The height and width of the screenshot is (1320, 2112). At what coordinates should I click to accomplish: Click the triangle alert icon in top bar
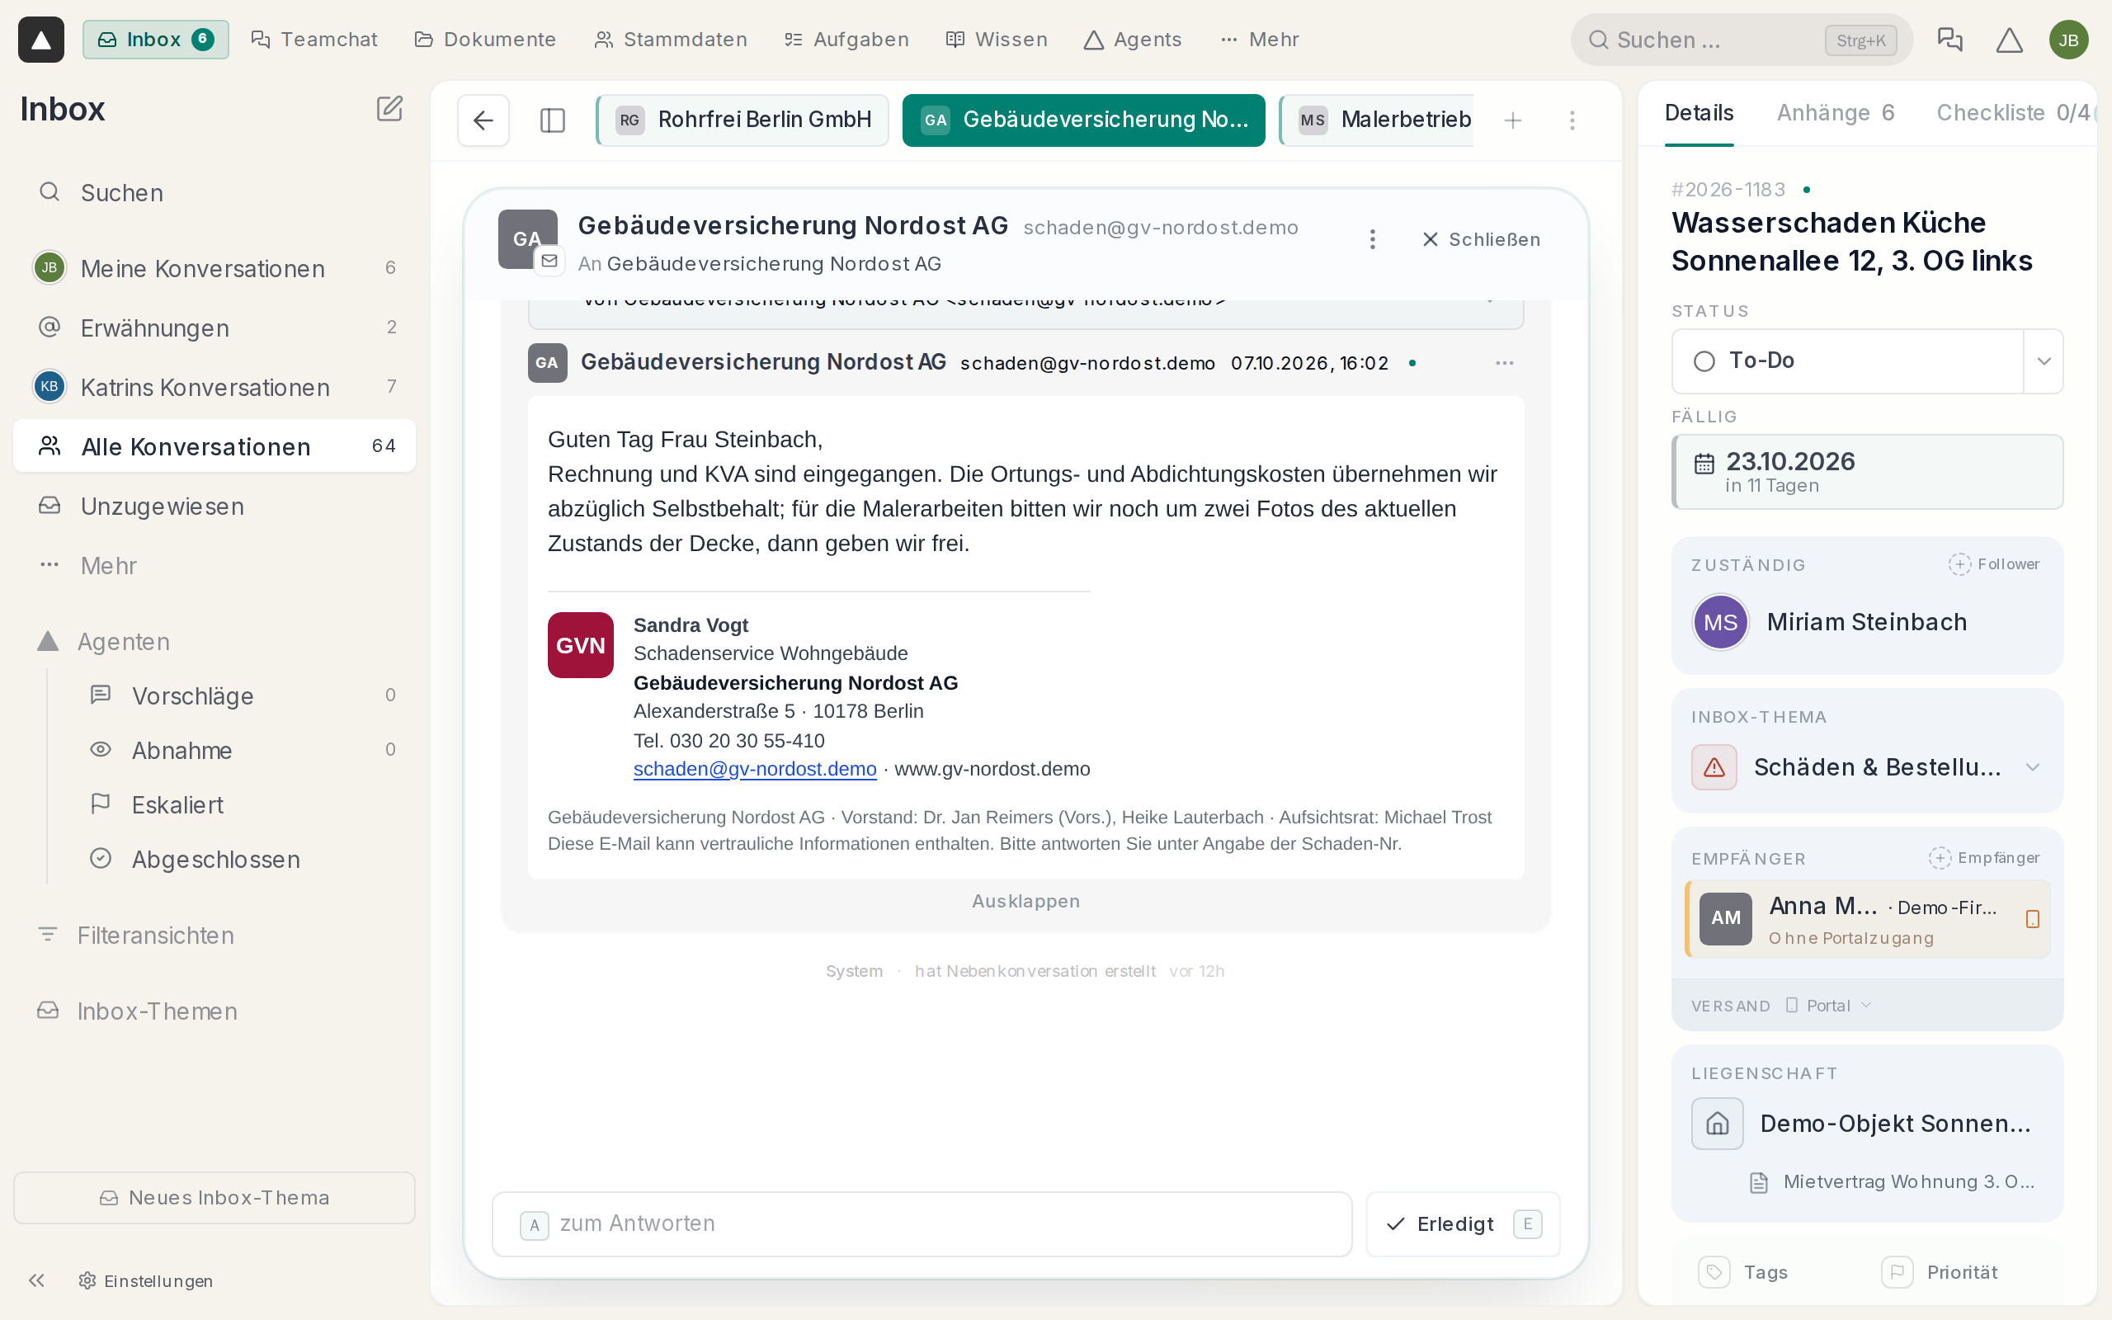click(2009, 40)
